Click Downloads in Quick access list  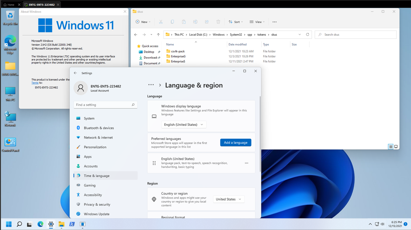[x=150, y=57]
